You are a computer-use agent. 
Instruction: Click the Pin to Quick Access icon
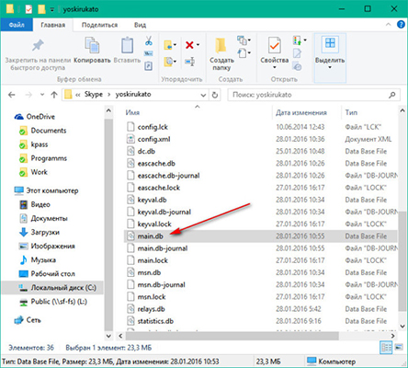pos(38,45)
